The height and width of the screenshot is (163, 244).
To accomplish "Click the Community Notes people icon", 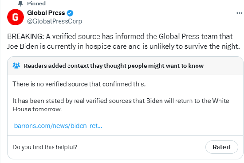I will tap(16, 66).
